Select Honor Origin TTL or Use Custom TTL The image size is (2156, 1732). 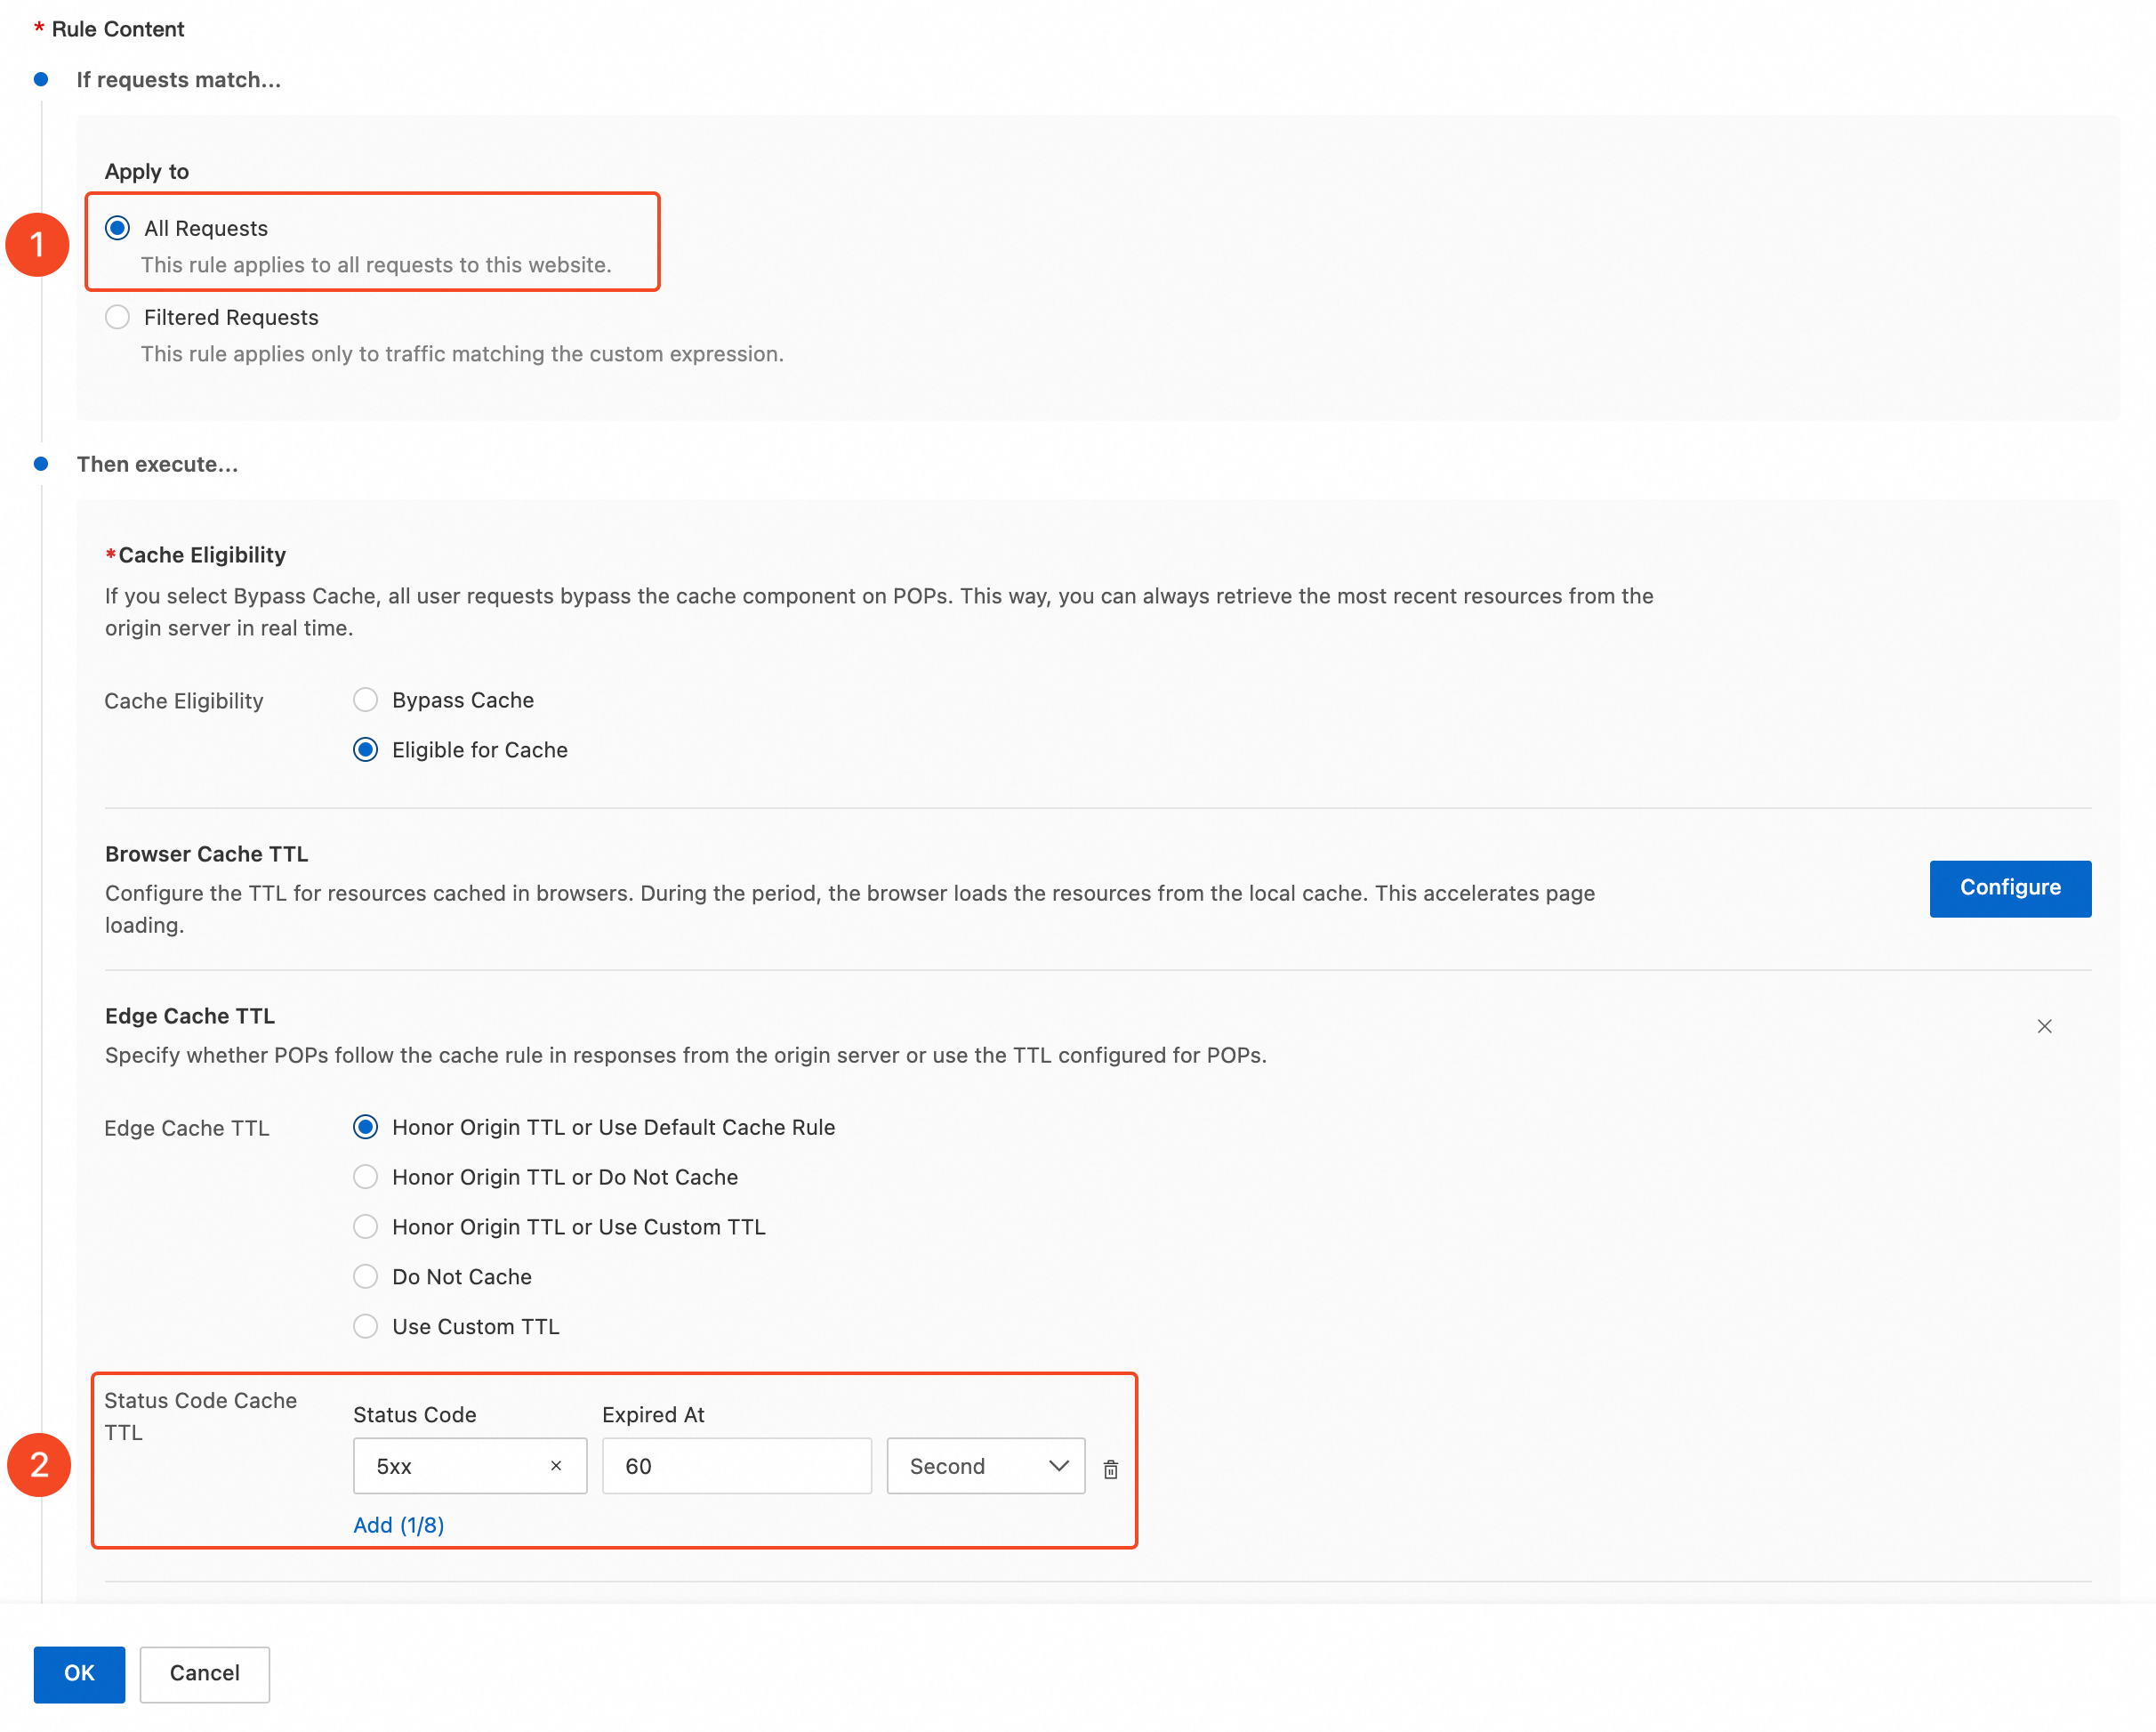tap(366, 1227)
